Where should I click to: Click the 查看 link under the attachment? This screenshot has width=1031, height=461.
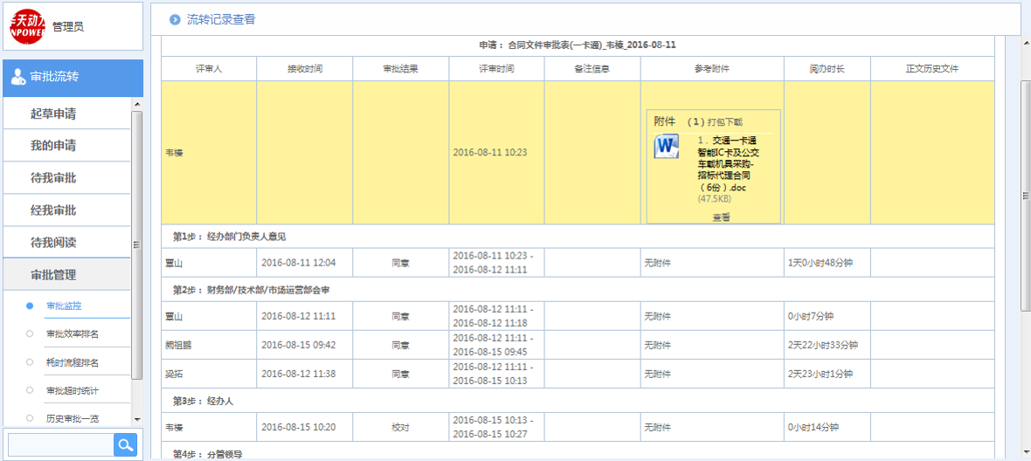click(x=721, y=217)
